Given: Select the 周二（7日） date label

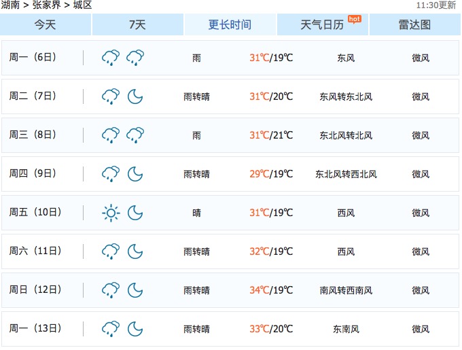Looking at the screenshot, I should 33,96.
